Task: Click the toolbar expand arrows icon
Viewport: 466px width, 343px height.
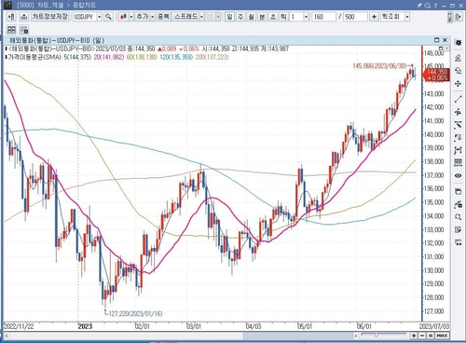Action: pyautogui.click(x=450, y=17)
